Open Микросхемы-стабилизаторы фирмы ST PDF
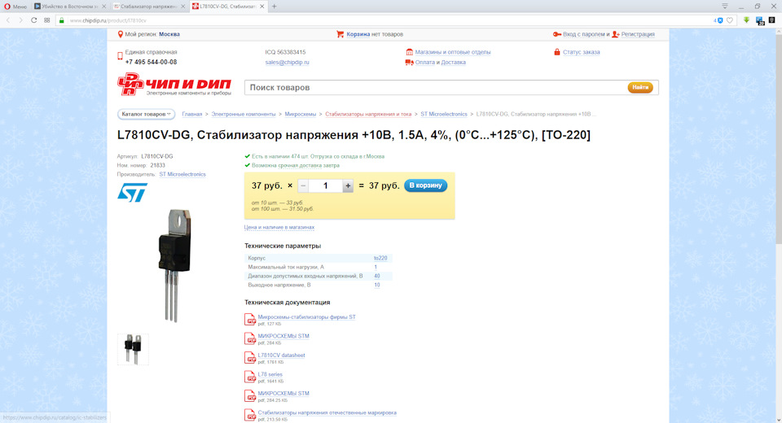The image size is (782, 423). [x=307, y=317]
